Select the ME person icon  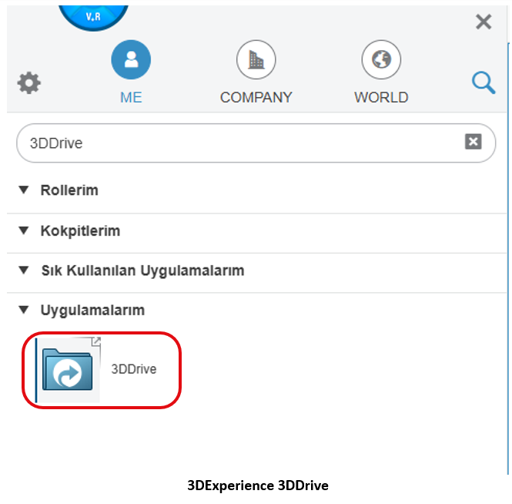pos(131,60)
